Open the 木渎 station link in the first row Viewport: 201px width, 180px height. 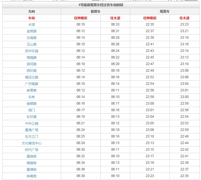pos(32,24)
